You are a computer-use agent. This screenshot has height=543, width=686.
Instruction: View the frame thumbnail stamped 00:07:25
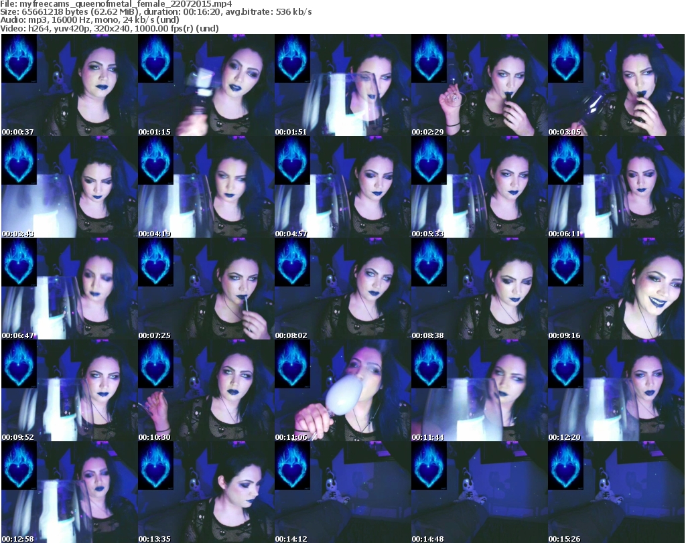[206, 289]
